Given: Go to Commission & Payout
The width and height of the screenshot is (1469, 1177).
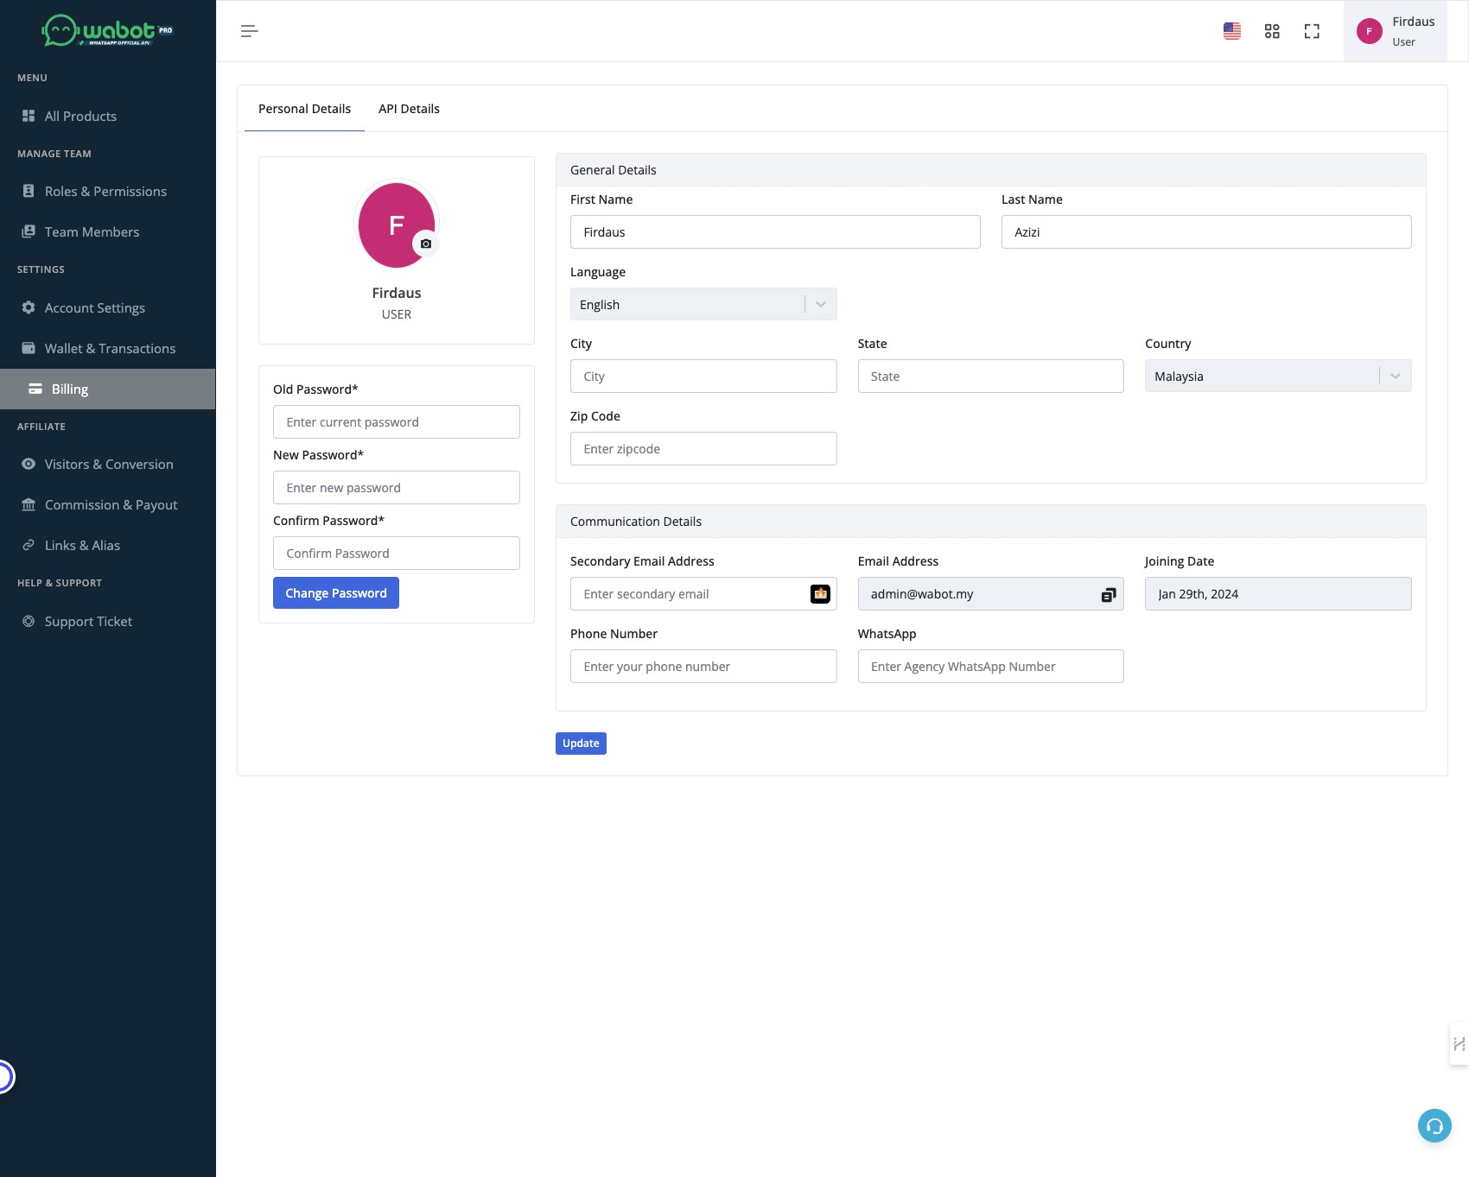Looking at the screenshot, I should 107,504.
